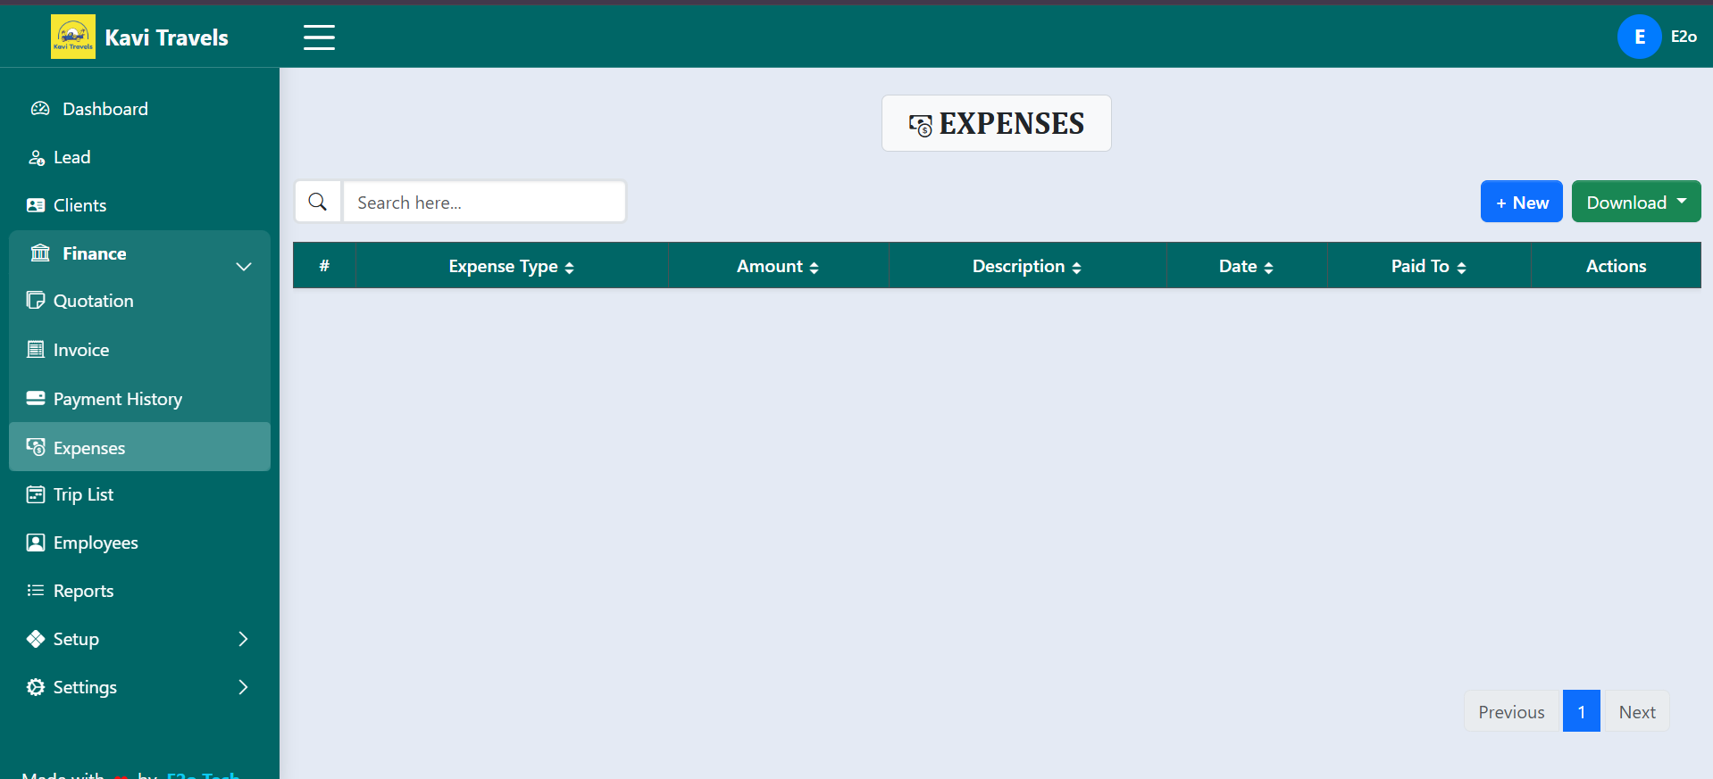
Task: Select page 1 in pagination
Action: 1581,712
